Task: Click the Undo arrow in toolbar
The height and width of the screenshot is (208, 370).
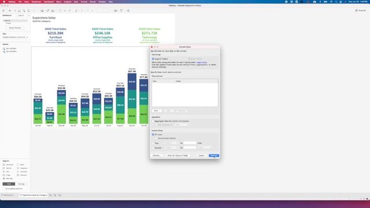Action: click(10, 10)
